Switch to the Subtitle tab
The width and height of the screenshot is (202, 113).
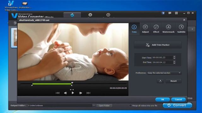(x=181, y=29)
